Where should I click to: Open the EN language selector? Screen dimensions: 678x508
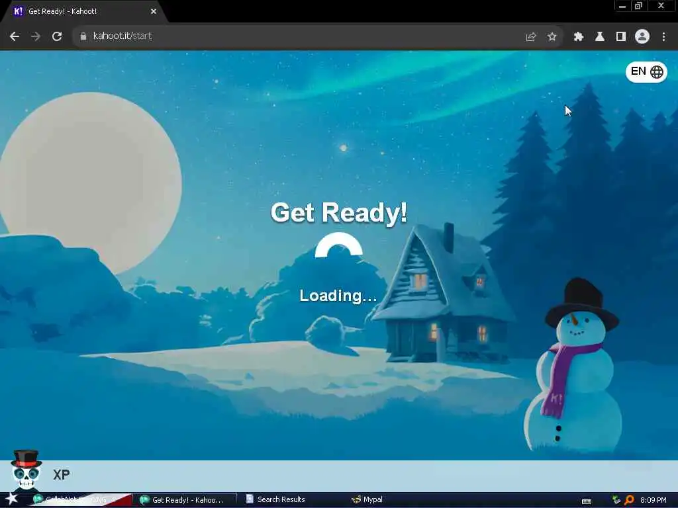(x=646, y=71)
